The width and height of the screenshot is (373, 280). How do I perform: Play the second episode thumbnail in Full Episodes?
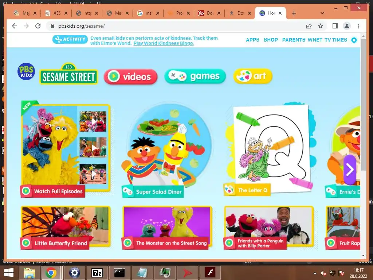[93, 147]
